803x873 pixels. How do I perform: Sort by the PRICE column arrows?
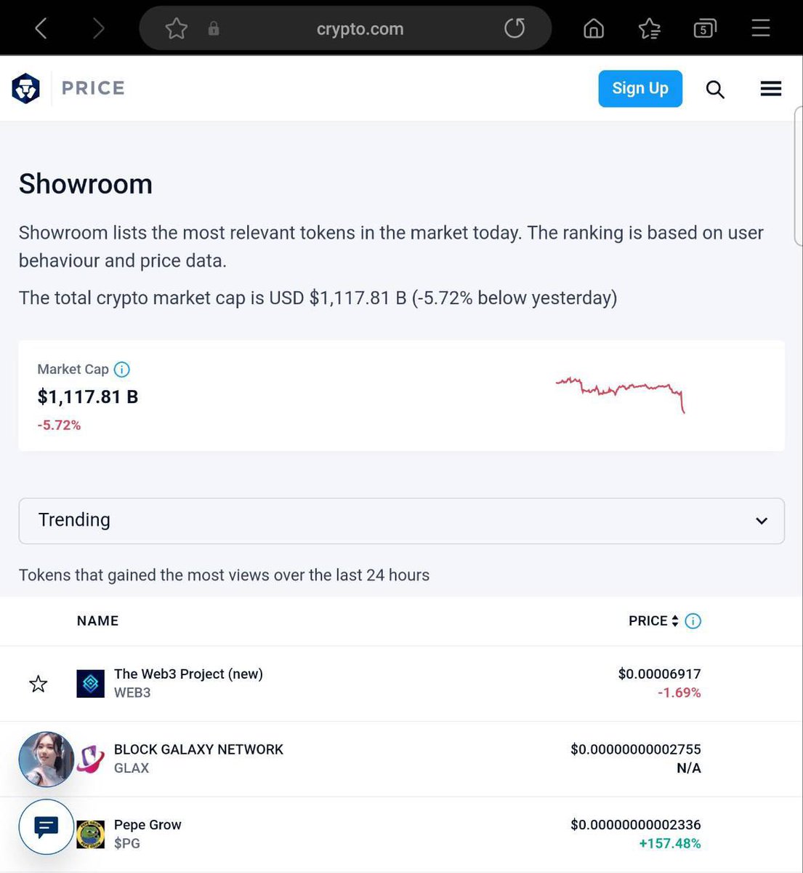675,621
